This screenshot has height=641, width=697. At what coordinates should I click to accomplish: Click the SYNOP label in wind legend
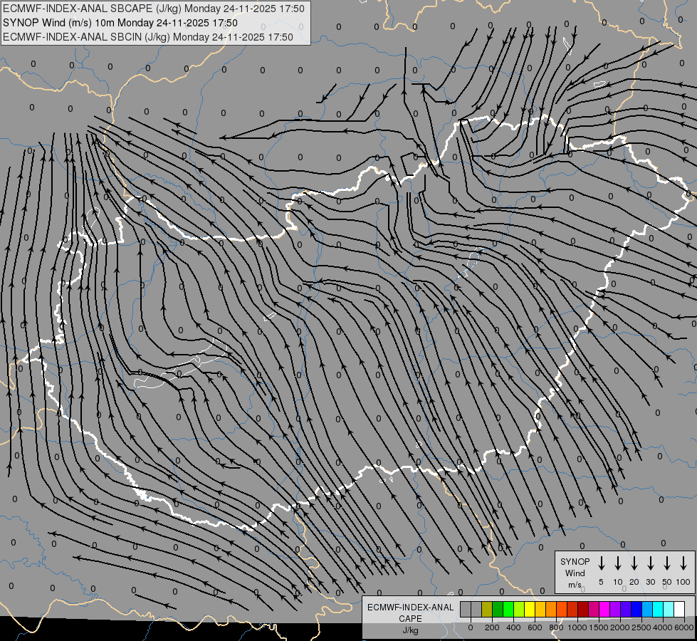coord(575,561)
